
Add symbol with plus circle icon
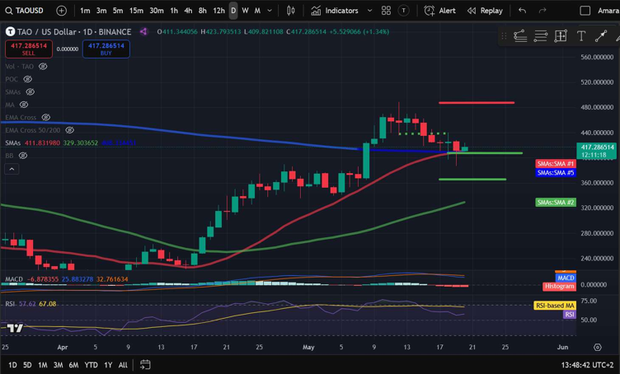[x=62, y=11]
